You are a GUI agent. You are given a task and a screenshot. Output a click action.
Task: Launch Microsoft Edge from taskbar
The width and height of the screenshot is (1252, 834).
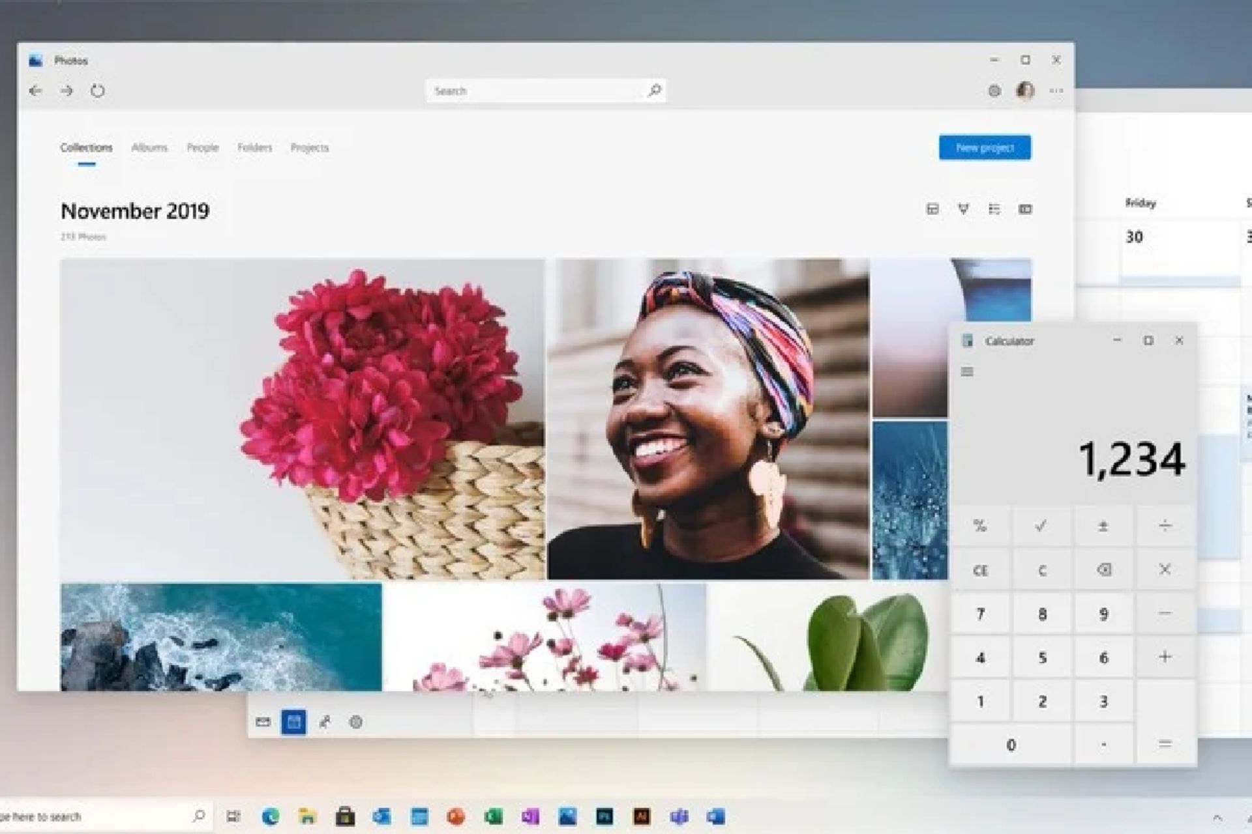point(271,816)
